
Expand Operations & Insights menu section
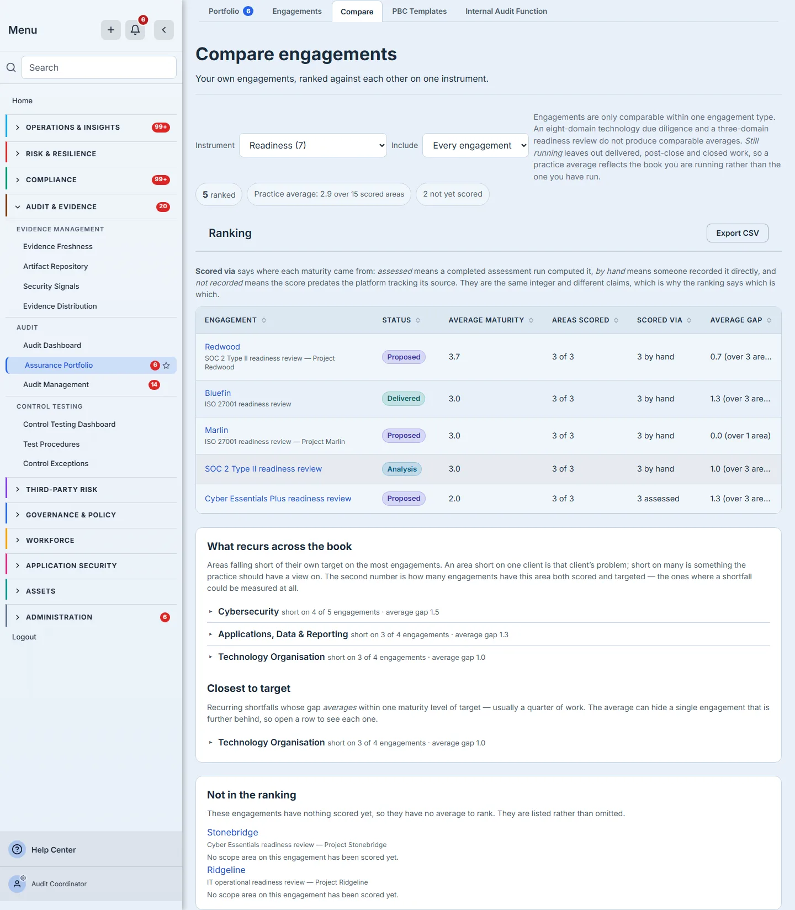pos(91,128)
